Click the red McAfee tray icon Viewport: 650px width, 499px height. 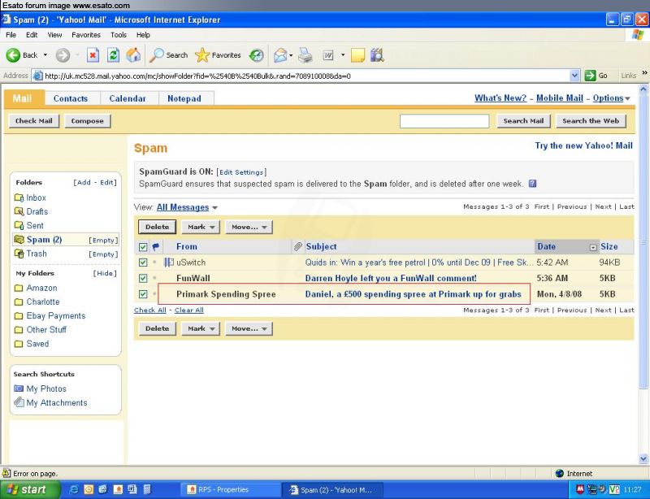pyautogui.click(x=580, y=490)
